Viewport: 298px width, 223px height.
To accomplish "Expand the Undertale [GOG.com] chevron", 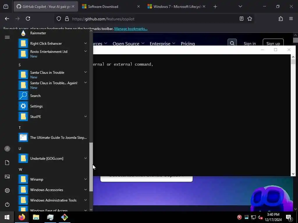I will click(x=86, y=158).
